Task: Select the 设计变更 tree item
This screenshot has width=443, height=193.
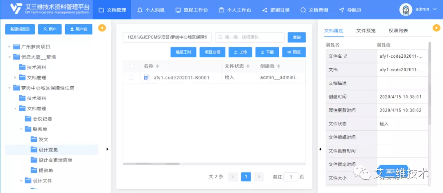Action: [x=51, y=150]
